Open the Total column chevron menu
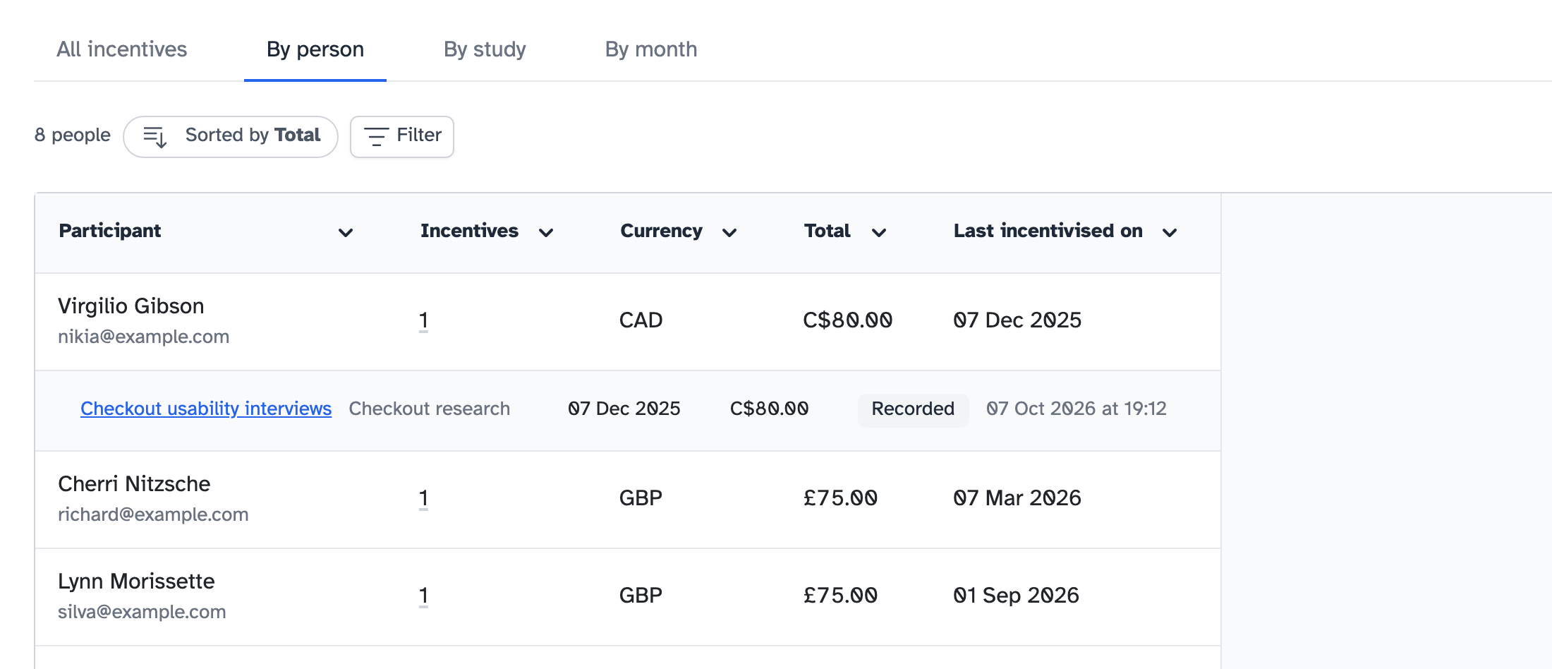The height and width of the screenshot is (669, 1552). [879, 232]
